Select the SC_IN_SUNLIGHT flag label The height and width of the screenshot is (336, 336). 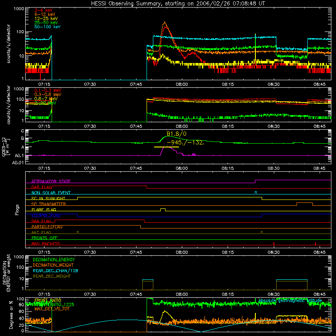click(48, 198)
